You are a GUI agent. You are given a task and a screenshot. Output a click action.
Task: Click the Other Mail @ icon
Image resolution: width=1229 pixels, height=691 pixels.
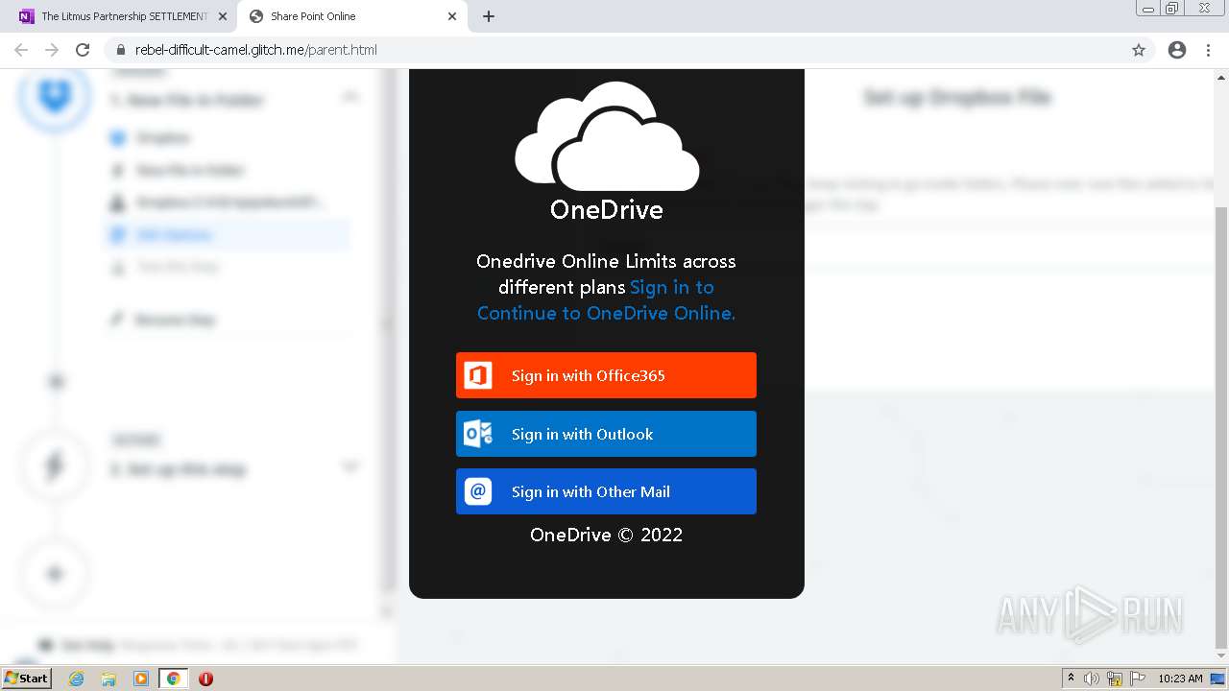(478, 491)
